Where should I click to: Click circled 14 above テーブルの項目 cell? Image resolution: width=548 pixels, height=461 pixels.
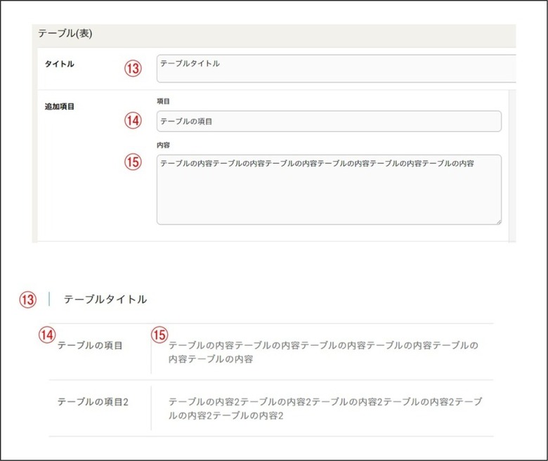(47, 335)
